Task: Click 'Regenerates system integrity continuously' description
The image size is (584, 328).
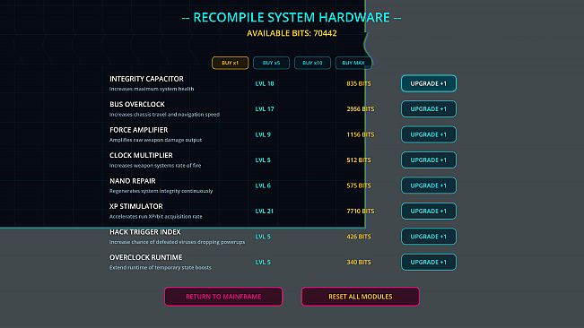Action: pyautogui.click(x=161, y=191)
